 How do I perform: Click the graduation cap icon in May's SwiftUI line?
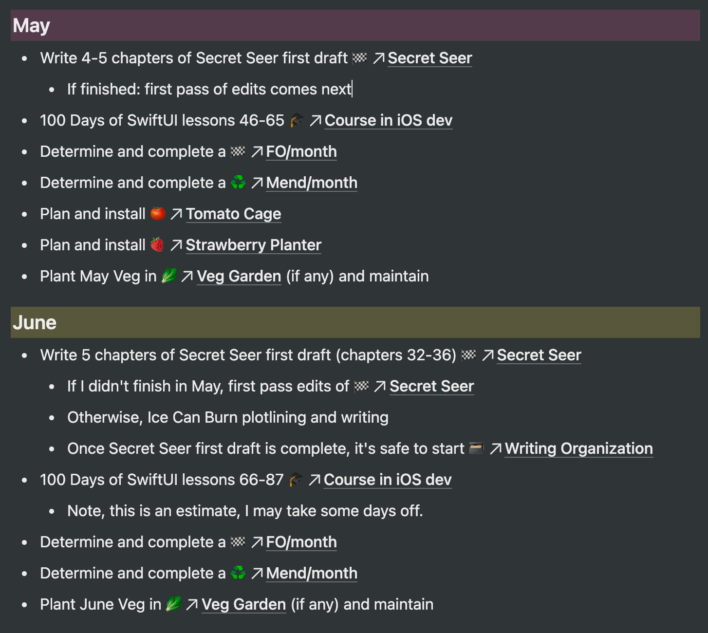(297, 120)
